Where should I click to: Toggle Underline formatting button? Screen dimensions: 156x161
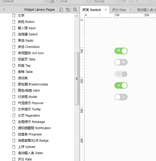tap(150, 1)
